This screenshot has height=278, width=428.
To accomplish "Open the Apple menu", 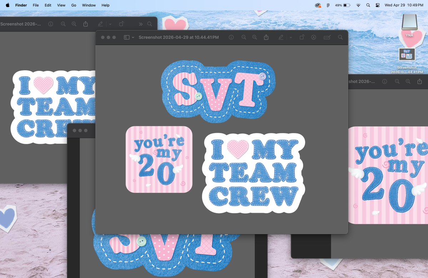I will coord(7,5).
